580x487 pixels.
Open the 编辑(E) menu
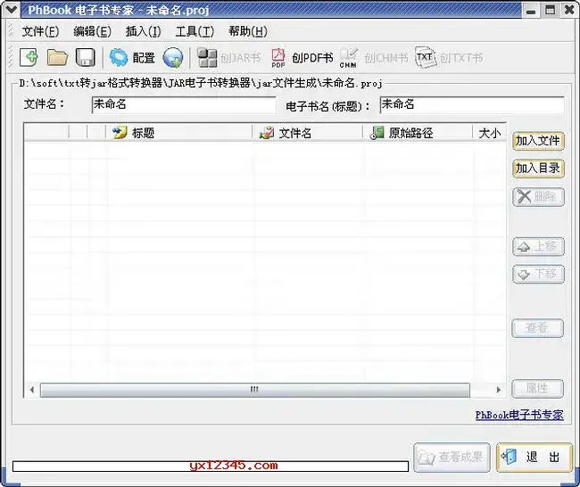tap(92, 32)
